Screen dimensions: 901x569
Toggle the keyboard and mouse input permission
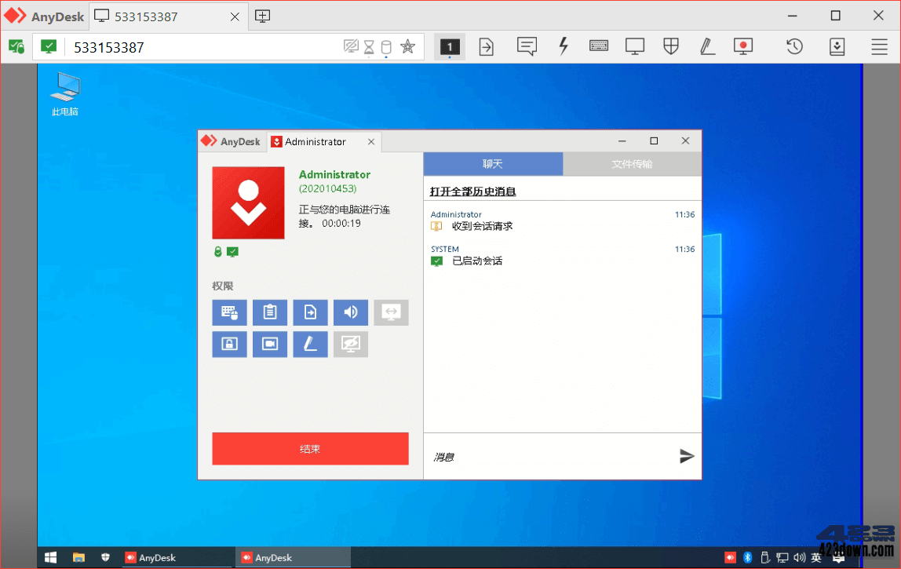coord(229,312)
